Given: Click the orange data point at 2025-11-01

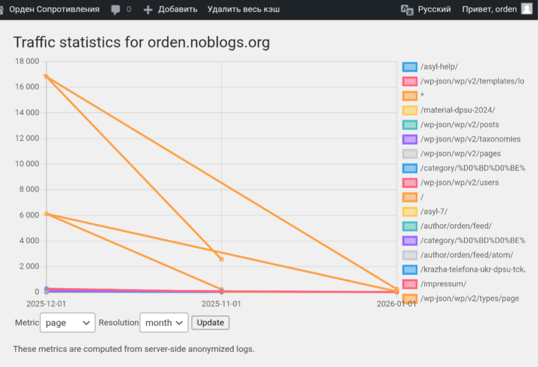Looking at the screenshot, I should click(221, 259).
